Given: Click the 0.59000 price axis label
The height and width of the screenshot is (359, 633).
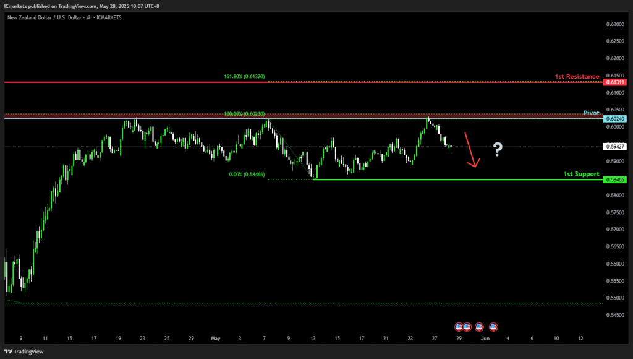Looking at the screenshot, I should pos(615,162).
